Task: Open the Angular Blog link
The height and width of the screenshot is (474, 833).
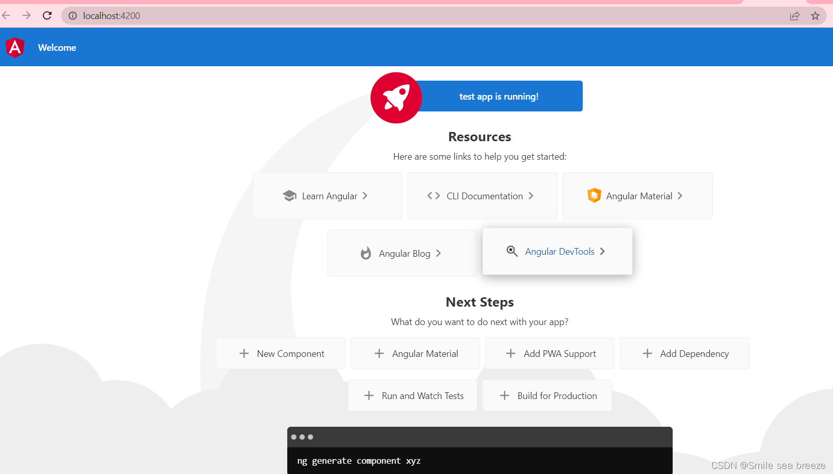Action: [402, 253]
